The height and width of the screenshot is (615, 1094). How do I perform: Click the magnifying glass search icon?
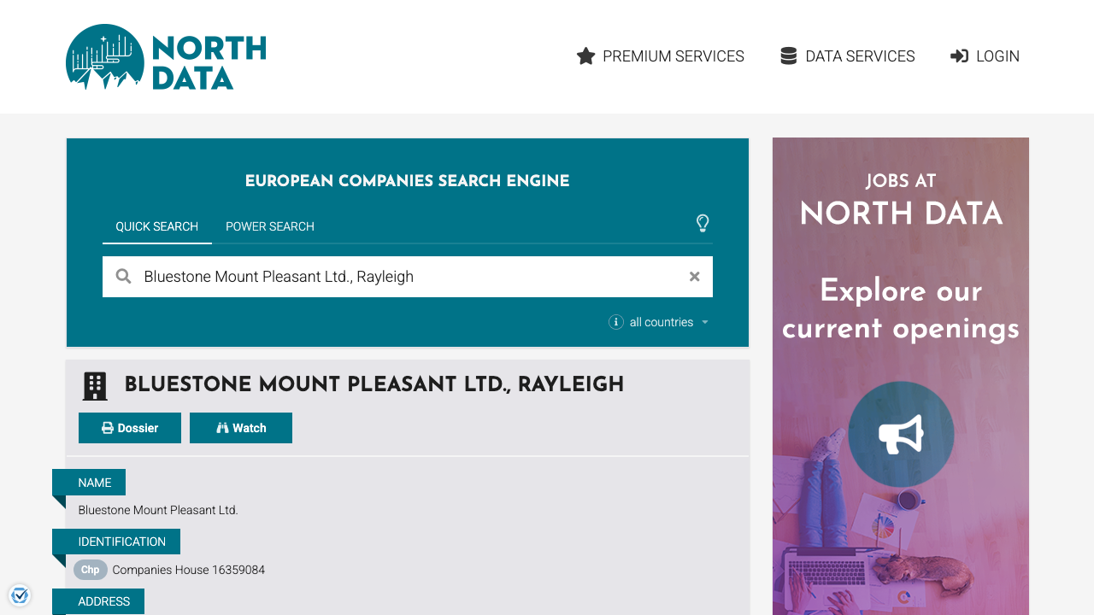123,276
